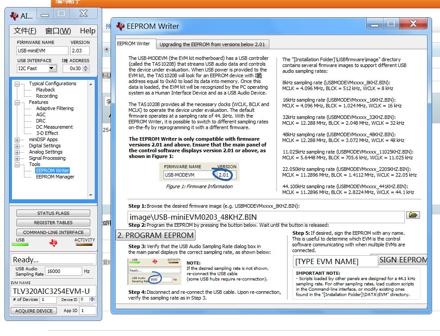Click the VERSION field showing 2.03
The width and height of the screenshot is (440, 336).
tap(80, 51)
